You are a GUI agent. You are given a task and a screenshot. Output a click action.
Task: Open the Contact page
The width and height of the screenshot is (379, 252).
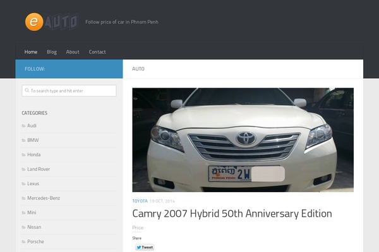point(97,52)
